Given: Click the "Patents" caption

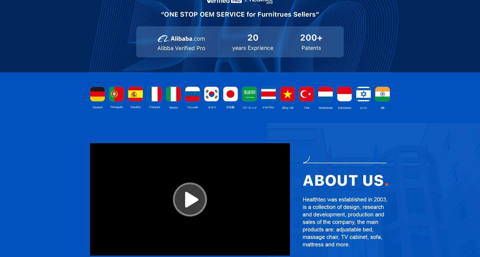Looking at the screenshot, I should click(x=311, y=48).
